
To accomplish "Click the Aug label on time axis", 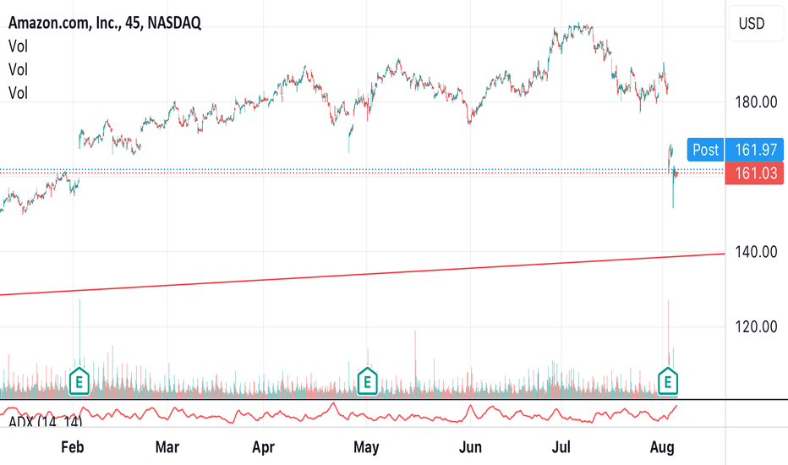I will (662, 447).
